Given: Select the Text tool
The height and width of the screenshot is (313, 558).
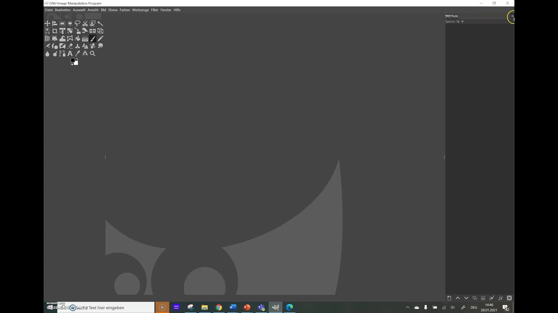Looking at the screenshot, I should coord(70,53).
